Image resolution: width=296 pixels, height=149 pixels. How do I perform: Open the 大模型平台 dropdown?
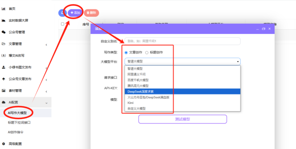(182, 61)
